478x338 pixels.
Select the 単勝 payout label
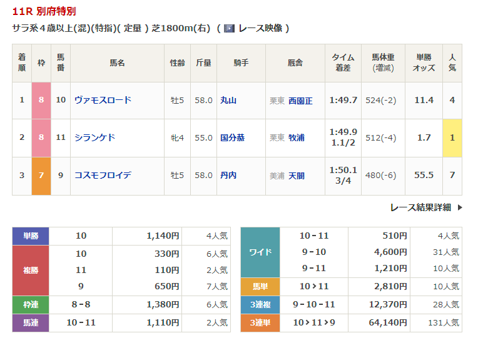point(31,236)
